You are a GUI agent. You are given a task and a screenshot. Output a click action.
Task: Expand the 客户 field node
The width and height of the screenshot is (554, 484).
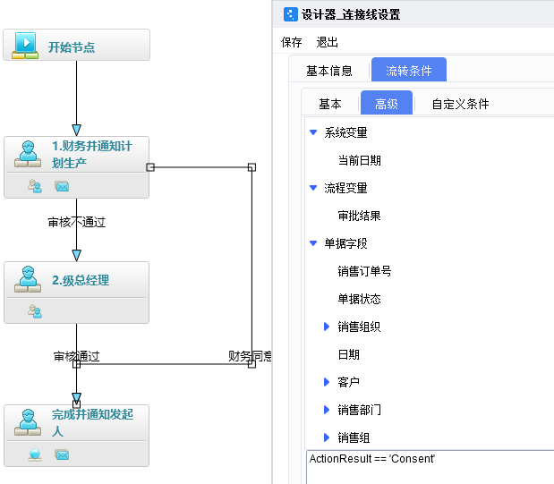pyautogui.click(x=327, y=382)
